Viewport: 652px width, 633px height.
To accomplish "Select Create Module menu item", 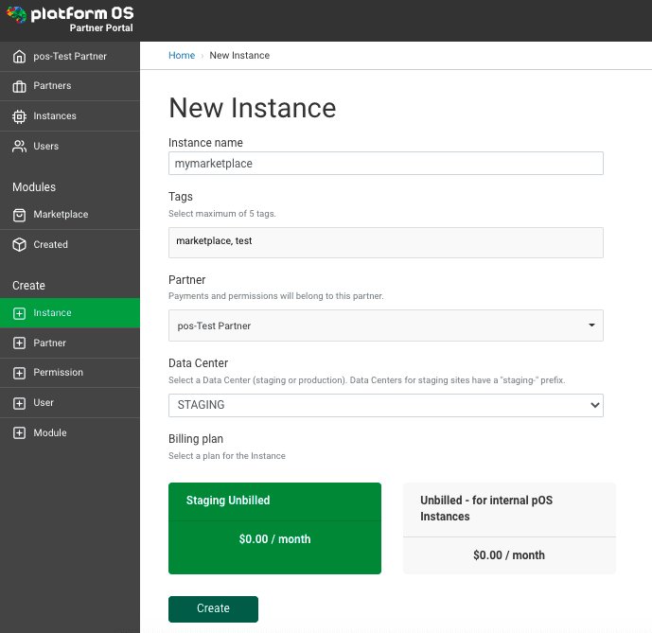I will click(x=70, y=433).
